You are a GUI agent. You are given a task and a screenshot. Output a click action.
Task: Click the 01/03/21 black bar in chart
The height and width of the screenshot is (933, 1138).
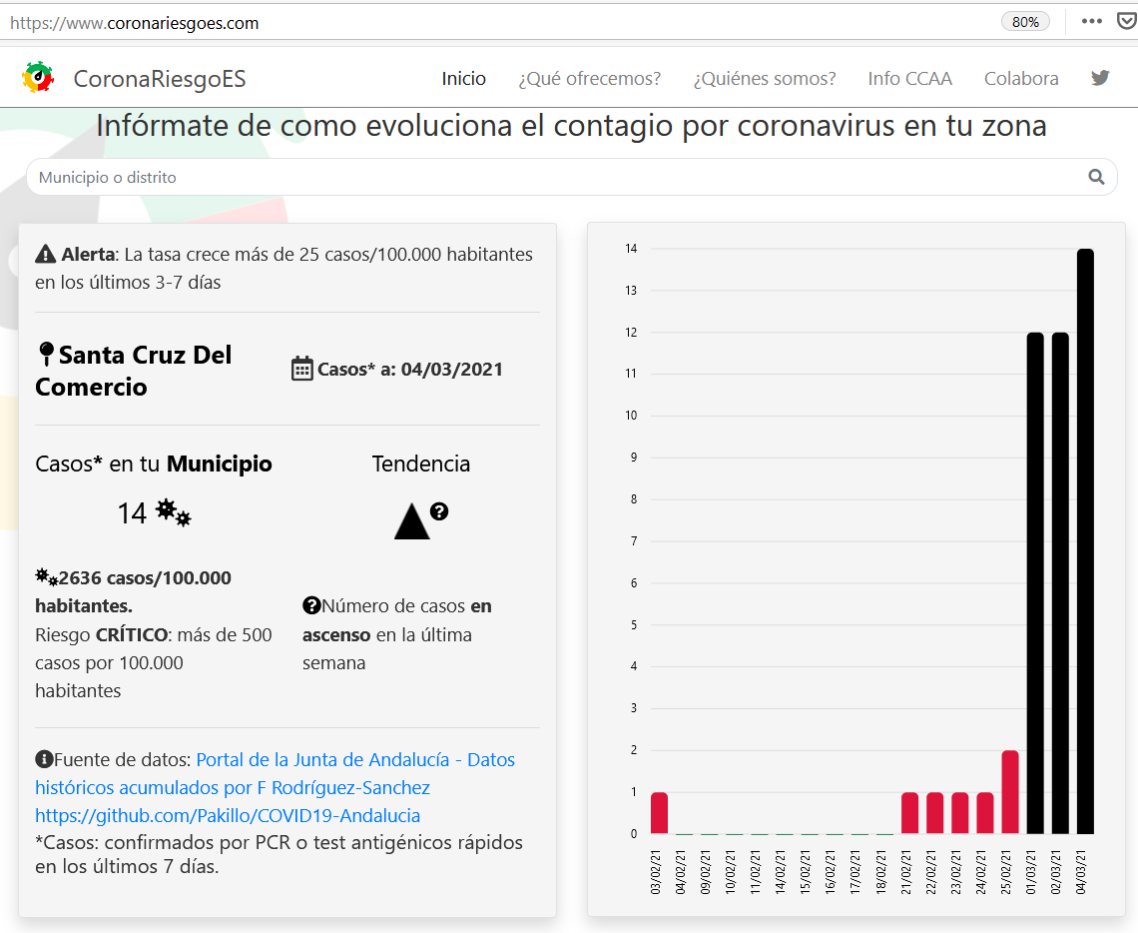click(x=1035, y=583)
